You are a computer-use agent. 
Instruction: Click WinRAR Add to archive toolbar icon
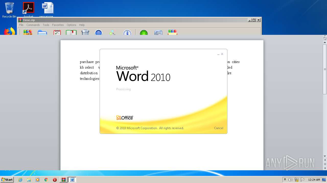pyautogui.click(x=28, y=32)
